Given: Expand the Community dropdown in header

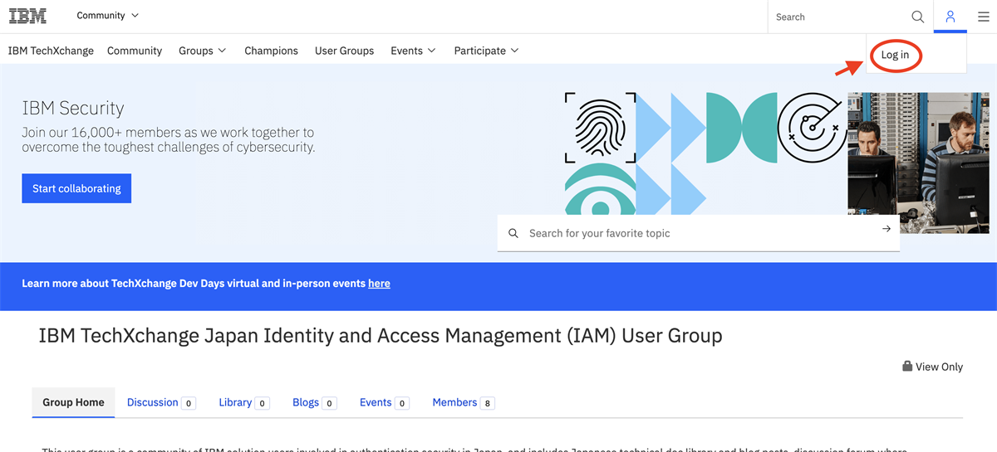Looking at the screenshot, I should pos(108,16).
